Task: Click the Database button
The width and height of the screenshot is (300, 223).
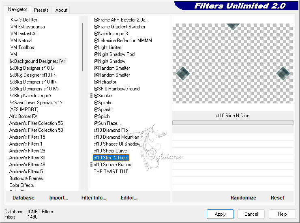Action: [x=24, y=198]
